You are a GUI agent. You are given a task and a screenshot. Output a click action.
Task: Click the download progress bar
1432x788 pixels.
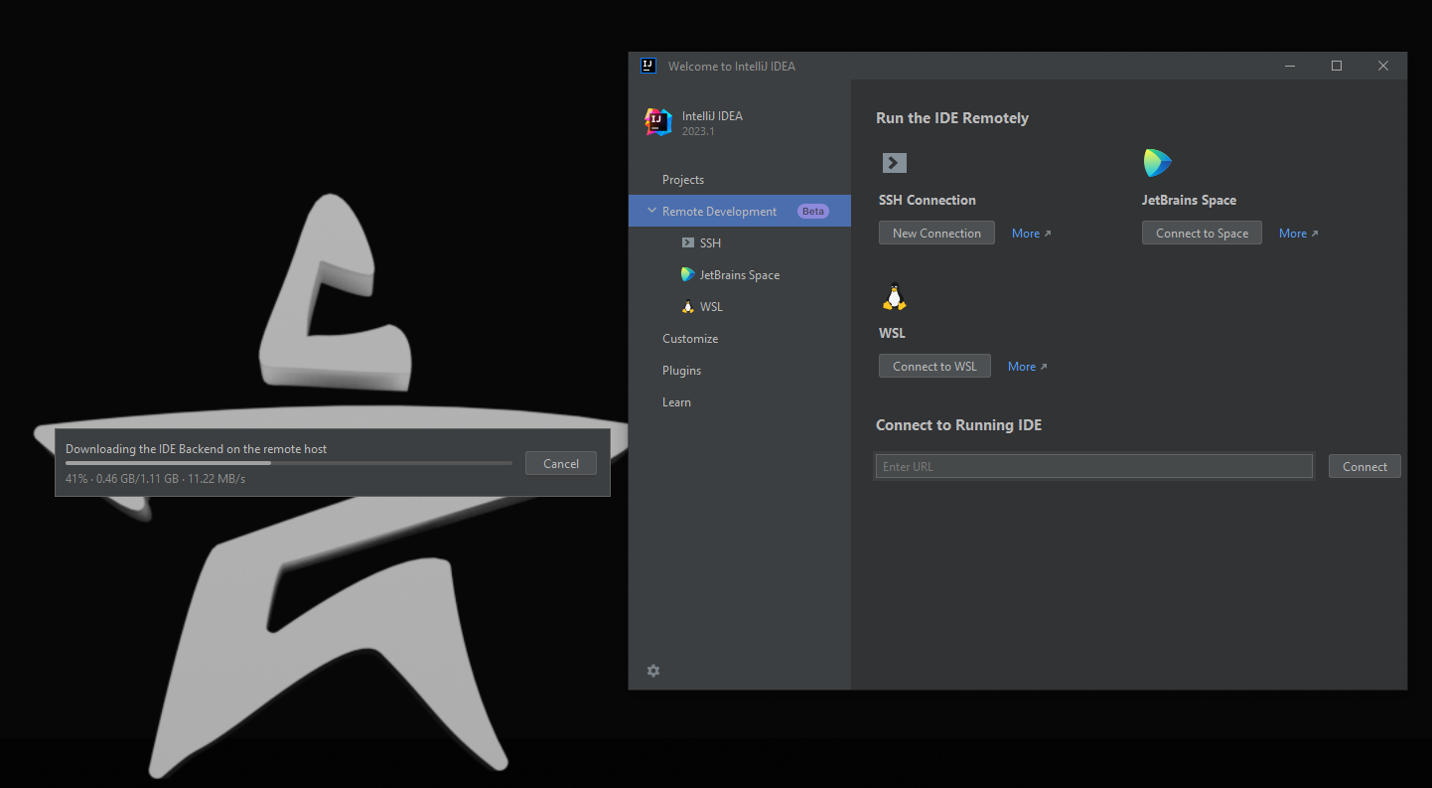(x=289, y=463)
